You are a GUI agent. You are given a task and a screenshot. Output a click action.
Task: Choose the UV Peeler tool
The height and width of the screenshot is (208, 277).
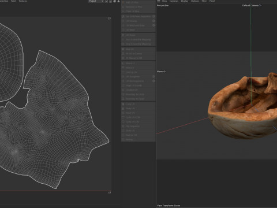pyautogui.click(x=138, y=35)
